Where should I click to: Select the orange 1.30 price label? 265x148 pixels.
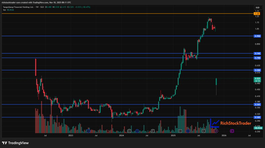pos(257,14)
